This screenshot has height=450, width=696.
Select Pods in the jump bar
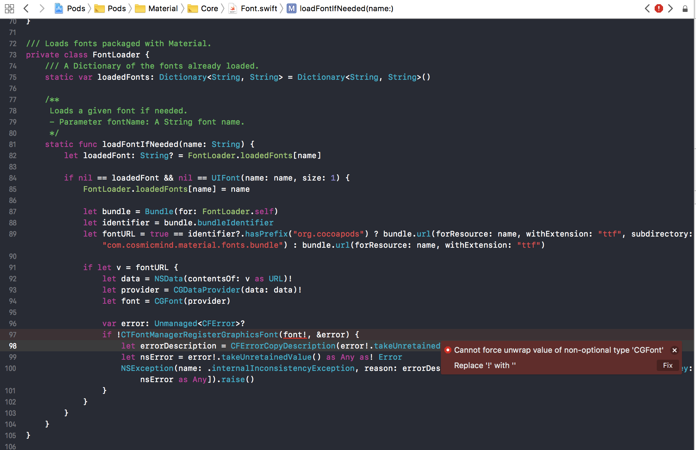coord(76,8)
